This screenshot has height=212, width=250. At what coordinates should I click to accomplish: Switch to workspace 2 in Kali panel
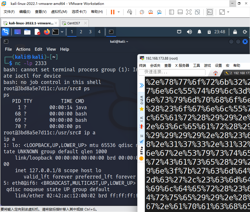(81, 32)
